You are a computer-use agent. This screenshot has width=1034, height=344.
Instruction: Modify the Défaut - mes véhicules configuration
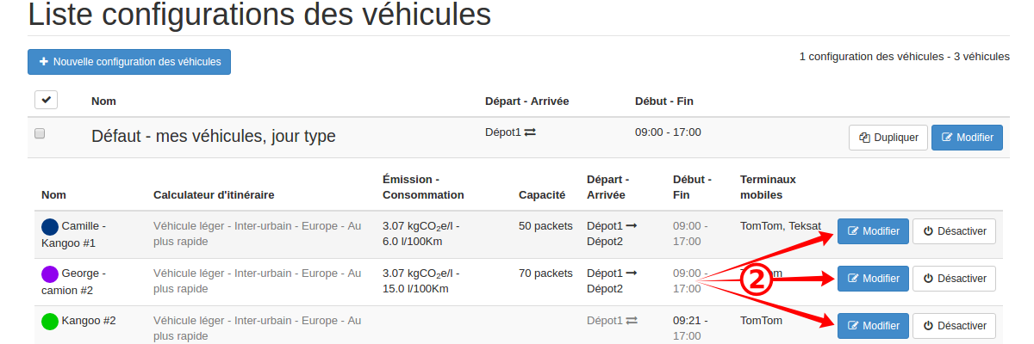click(967, 138)
